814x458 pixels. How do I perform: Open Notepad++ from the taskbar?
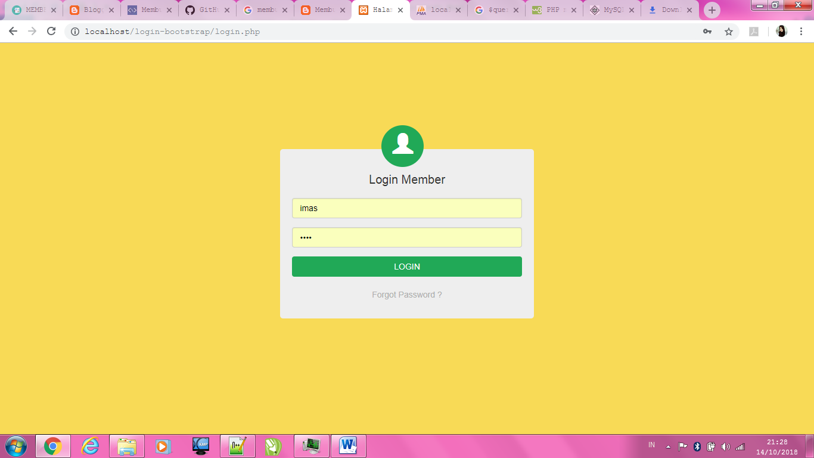tap(238, 445)
